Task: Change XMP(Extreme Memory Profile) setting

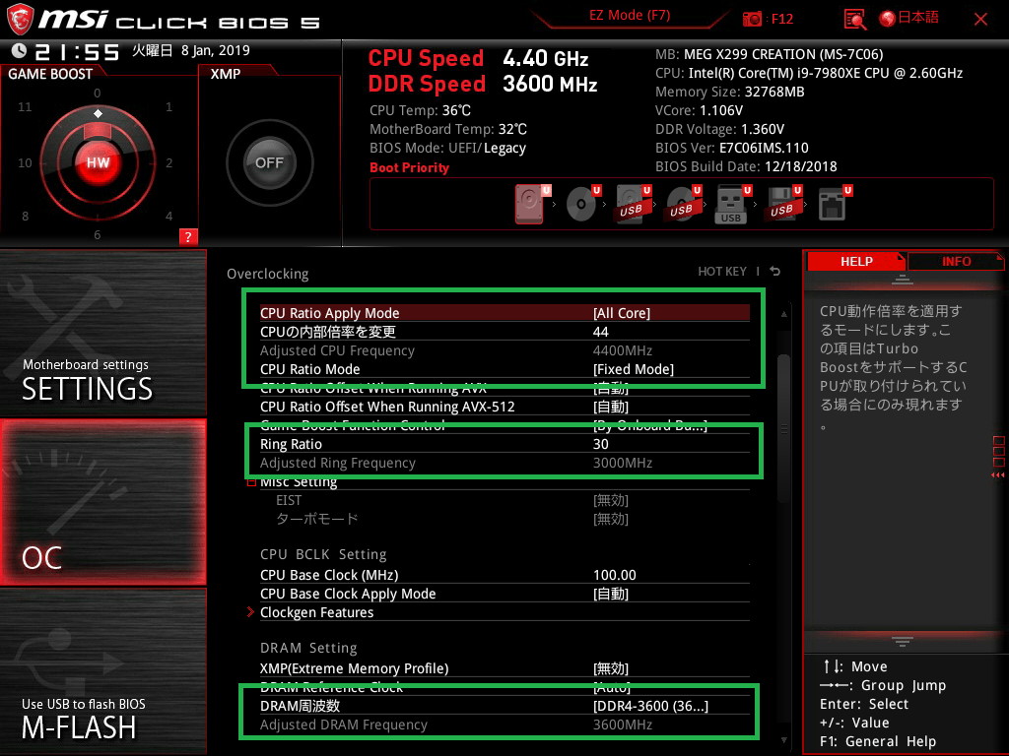Action: (504, 668)
